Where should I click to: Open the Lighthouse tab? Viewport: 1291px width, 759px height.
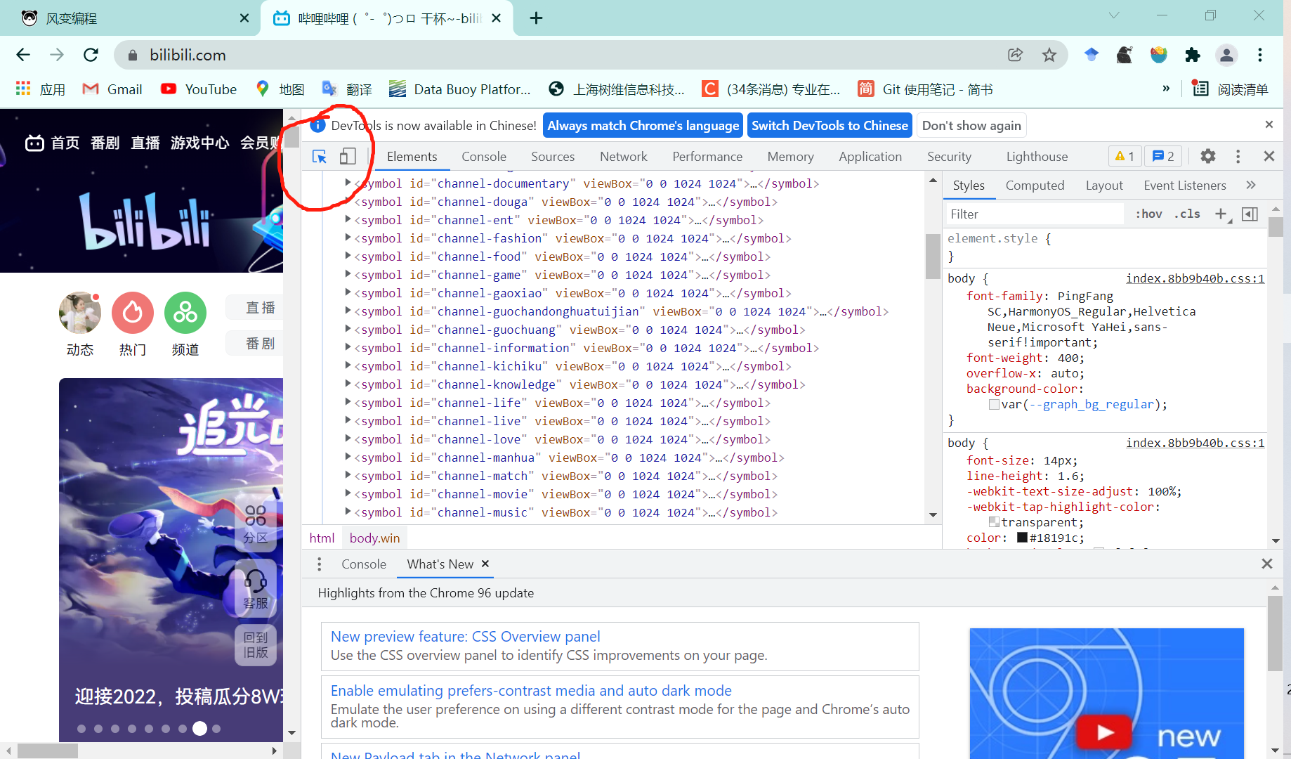pos(1037,157)
